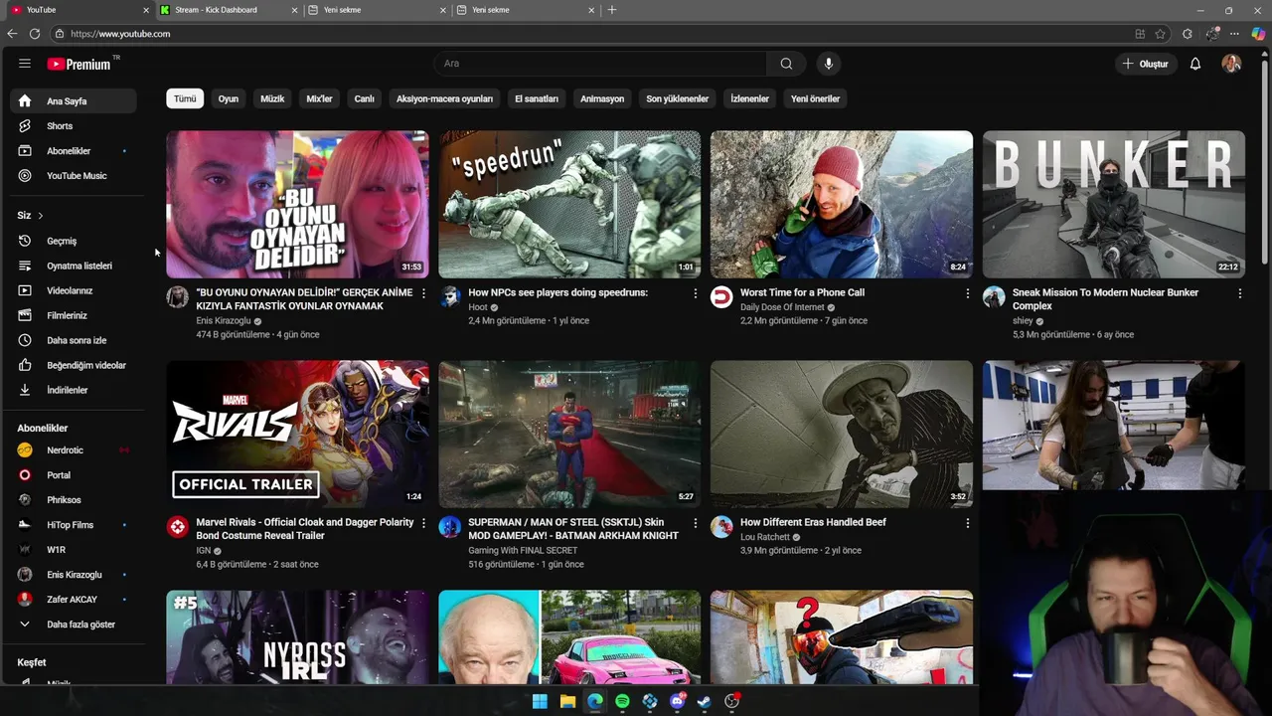The width and height of the screenshot is (1272, 716).
Task: Open new browser tab with plus
Action: [x=612, y=10]
